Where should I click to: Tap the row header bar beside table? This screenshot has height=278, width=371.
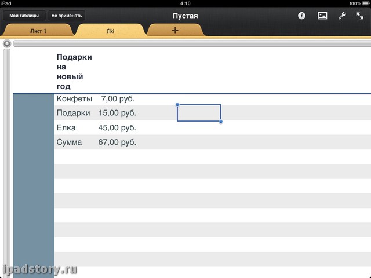click(x=7, y=163)
